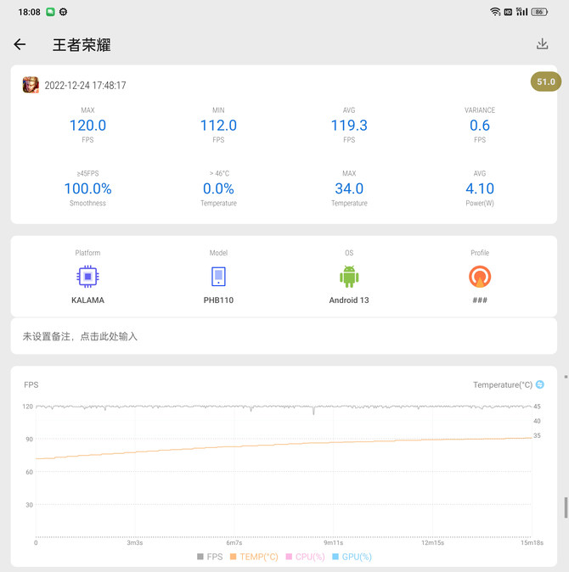Tap the 王者荣耀 game app icon
Screen dimensions: 569x572
(31, 85)
